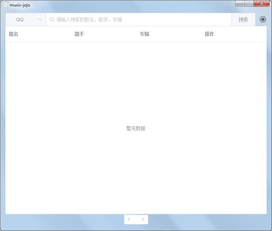The image size is (272, 231).
Task: Click the 专辑 column header
Action: 144,34
